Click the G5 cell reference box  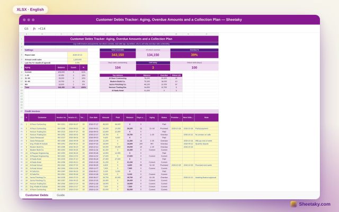tap(26, 29)
